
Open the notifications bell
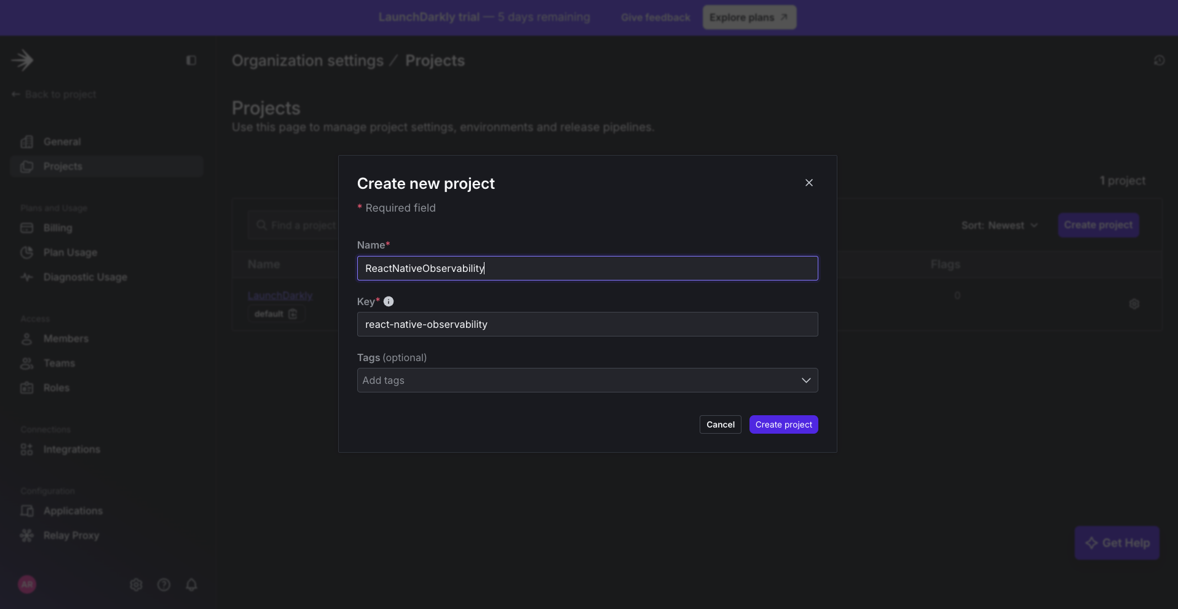[x=191, y=584]
